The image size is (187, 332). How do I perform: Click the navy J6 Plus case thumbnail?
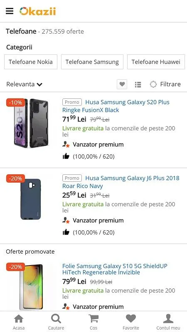30,199
